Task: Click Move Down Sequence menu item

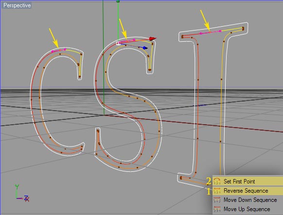Action: point(248,200)
